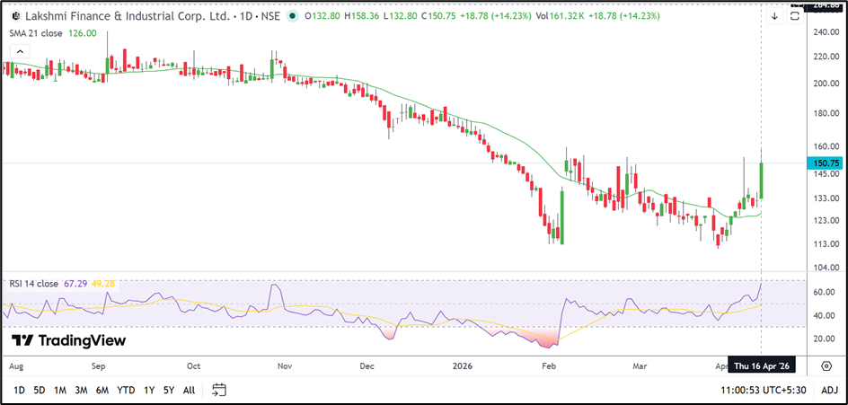Open chart settings gear icon on time axis
848x405 pixels.
point(826,366)
